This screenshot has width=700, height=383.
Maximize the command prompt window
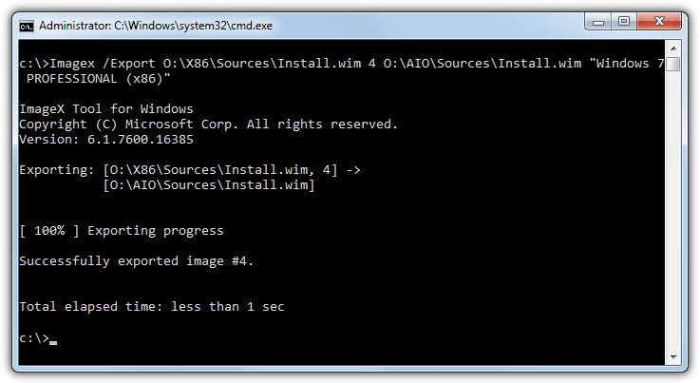pyautogui.click(x=624, y=22)
